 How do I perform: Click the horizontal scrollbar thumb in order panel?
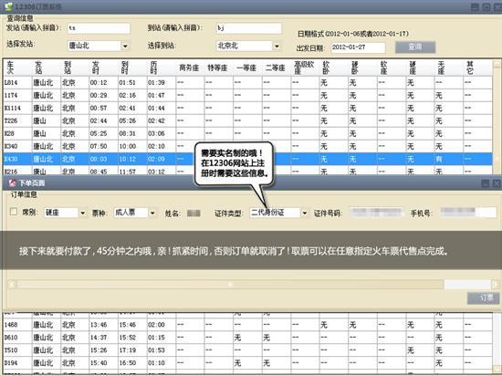pyautogui.click(x=230, y=284)
